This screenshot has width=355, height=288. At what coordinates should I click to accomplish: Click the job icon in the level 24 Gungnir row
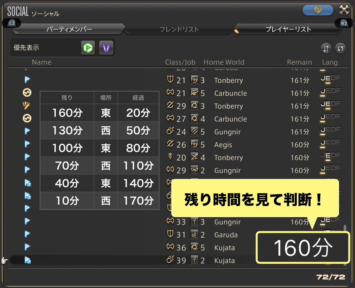[194, 131]
